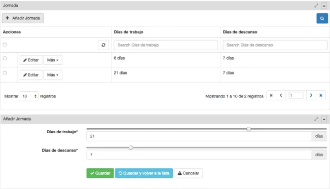Collapse the Jornada panel
This screenshot has height=189, width=330.
tap(324, 6)
